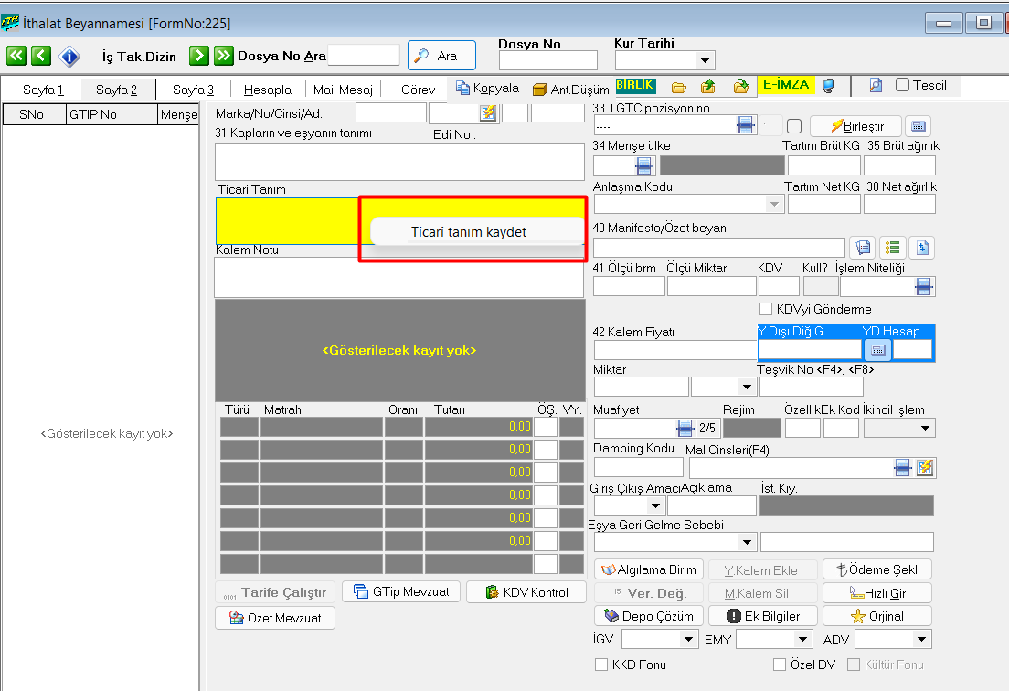1009x691 pixels.
Task: Jump to first record with double-left arrow
Action: pyautogui.click(x=16, y=56)
